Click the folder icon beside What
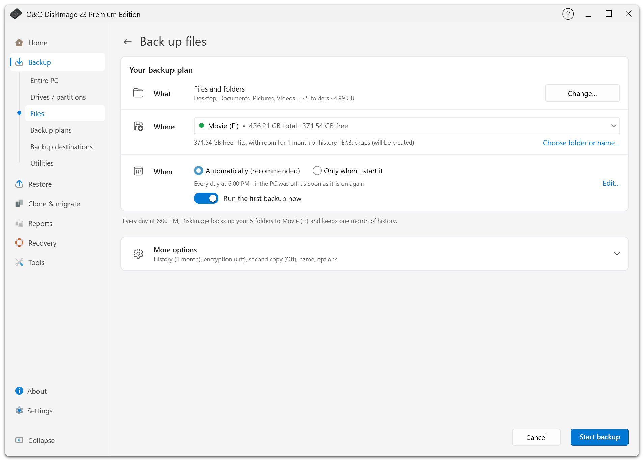Viewport: 644px width, 461px height. [x=138, y=93]
